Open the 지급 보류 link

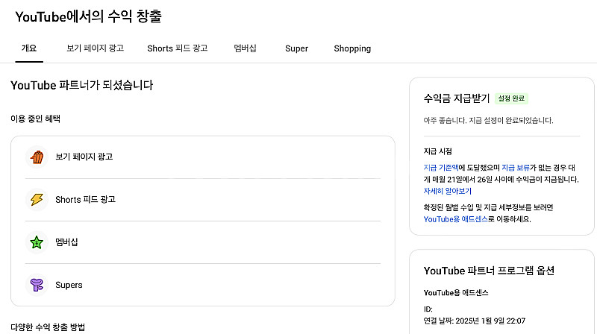click(516, 168)
